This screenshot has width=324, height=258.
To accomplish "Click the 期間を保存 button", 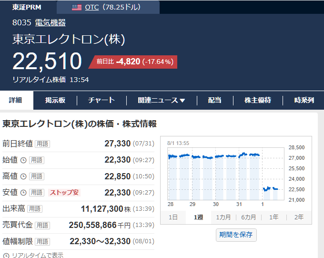I will tap(236, 235).
